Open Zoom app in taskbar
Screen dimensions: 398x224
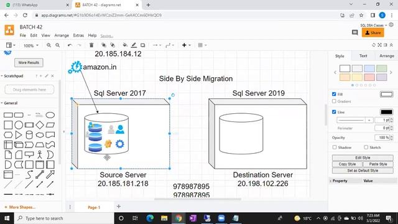(x=221, y=218)
